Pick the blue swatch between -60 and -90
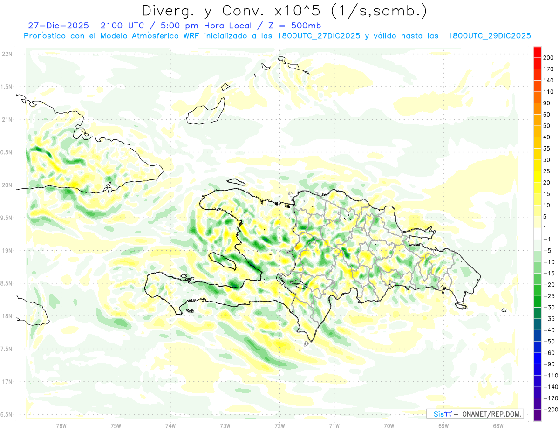The width and height of the screenshot is (559, 432). click(537, 358)
